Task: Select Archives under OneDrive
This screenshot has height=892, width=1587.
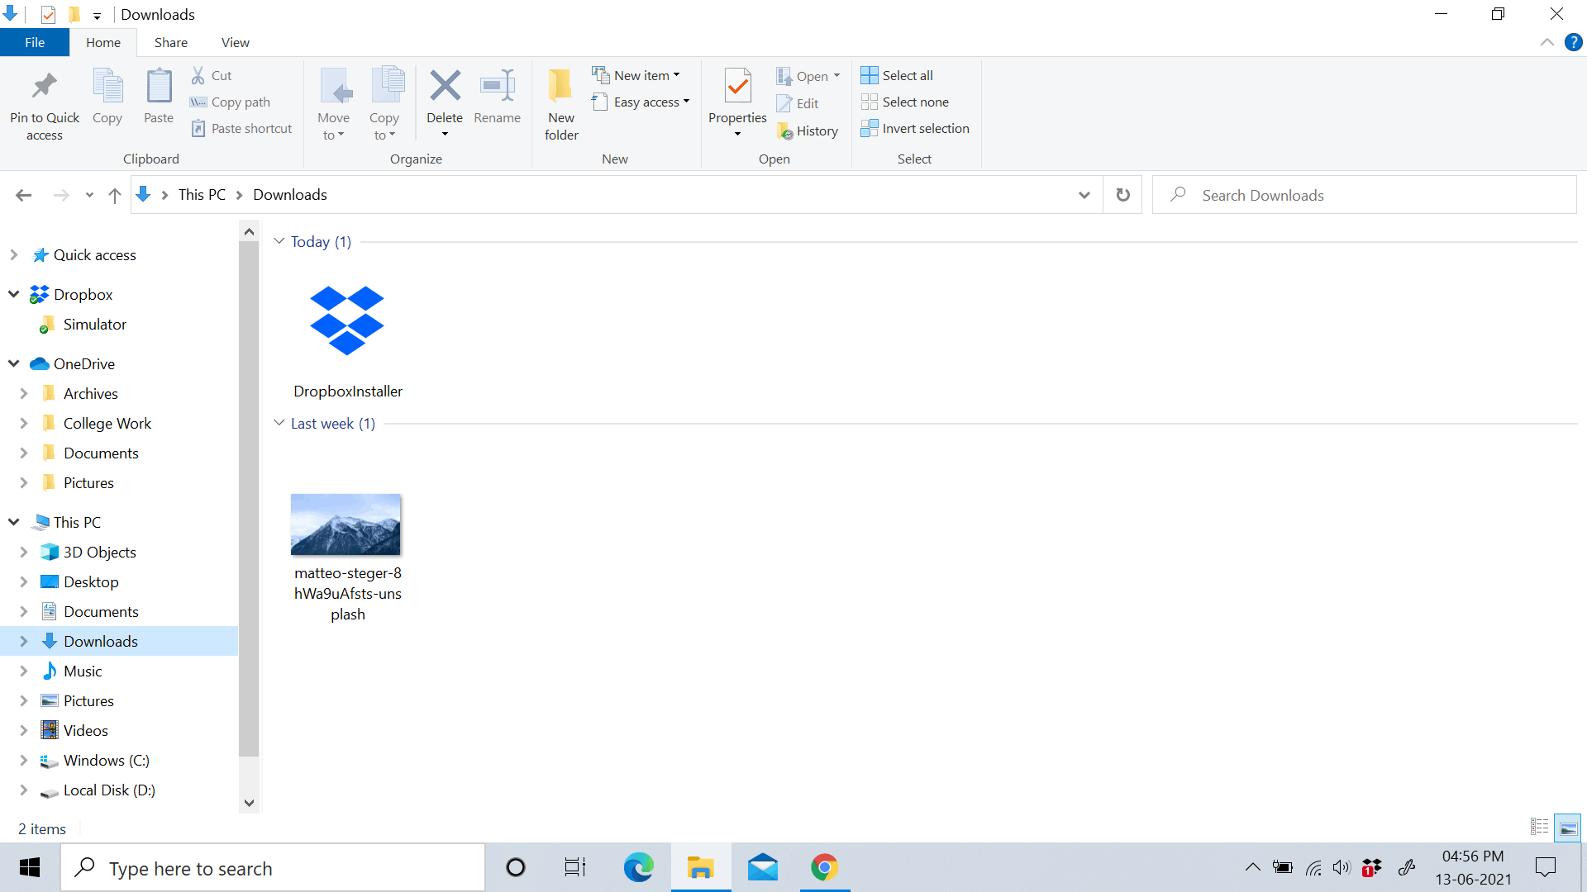Action: [91, 394]
